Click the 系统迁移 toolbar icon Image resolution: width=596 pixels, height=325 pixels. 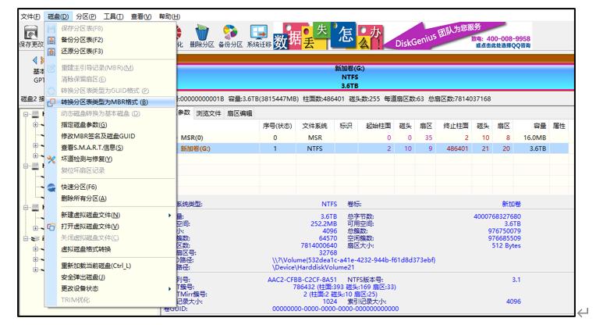pos(259,32)
